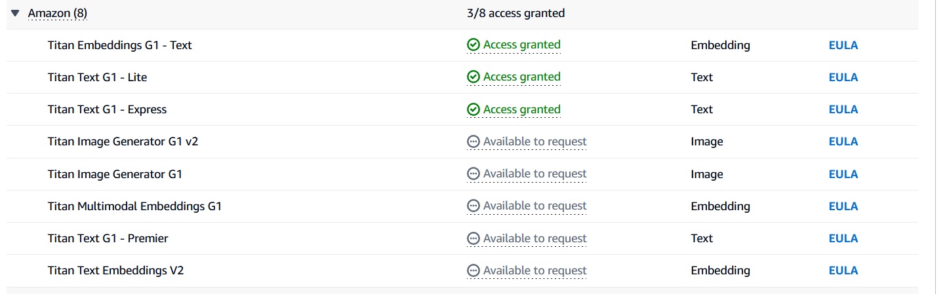Open EULA for Titan Text Embeddings V2

click(843, 270)
